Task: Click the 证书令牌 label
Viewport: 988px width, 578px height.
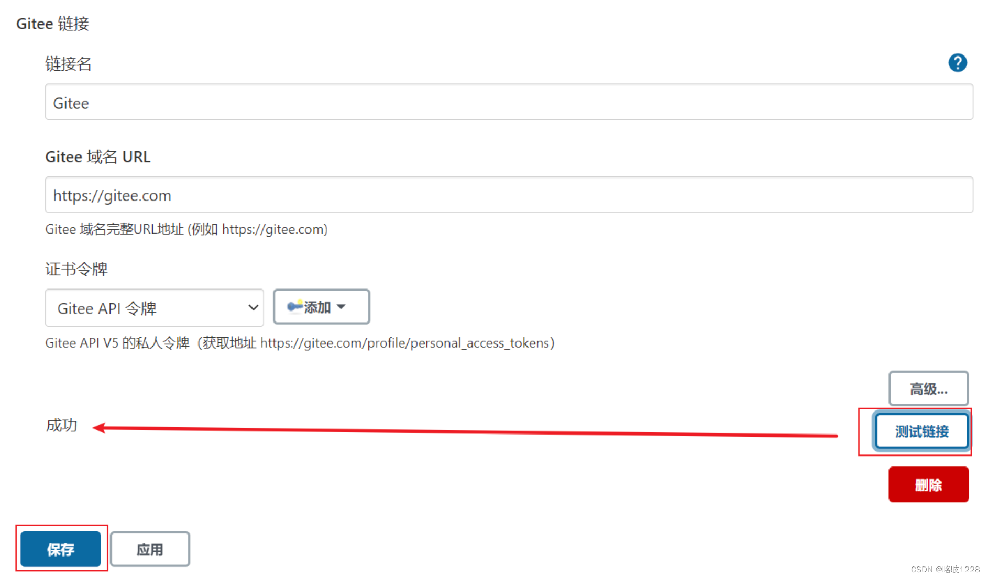Action: pyautogui.click(x=76, y=269)
